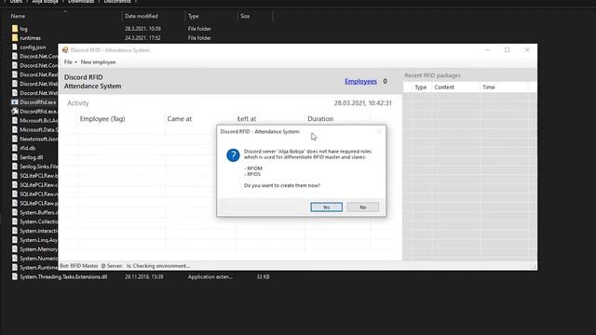Click the SQLitePCLRaw.p file icon

[15, 203]
